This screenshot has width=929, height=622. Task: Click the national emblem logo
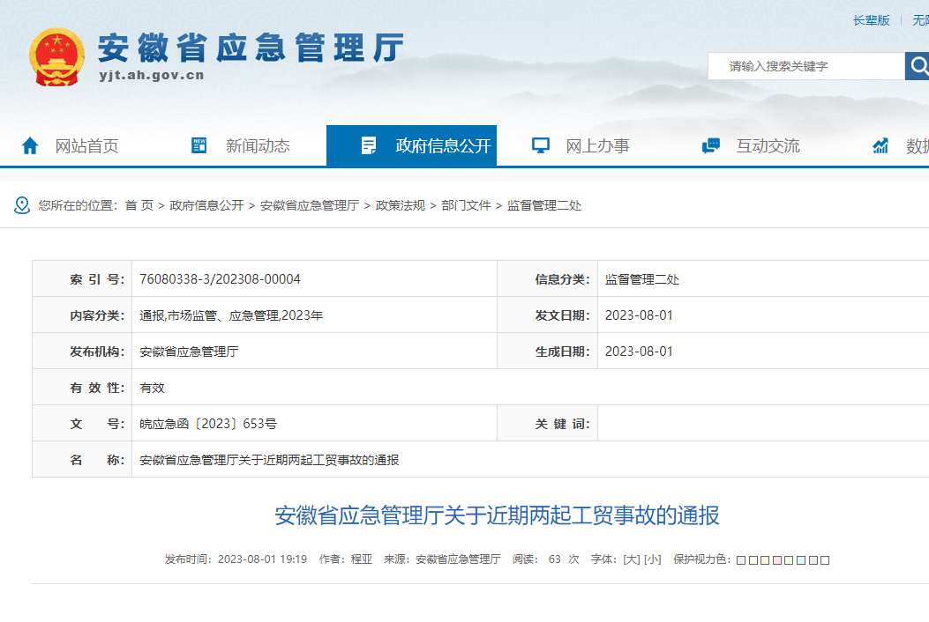click(x=56, y=57)
